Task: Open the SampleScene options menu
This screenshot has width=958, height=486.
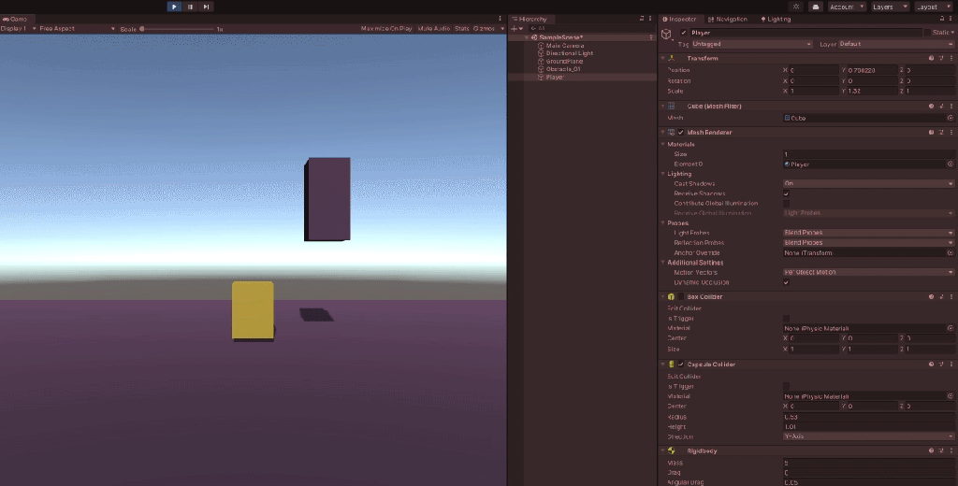Action: pyautogui.click(x=651, y=38)
